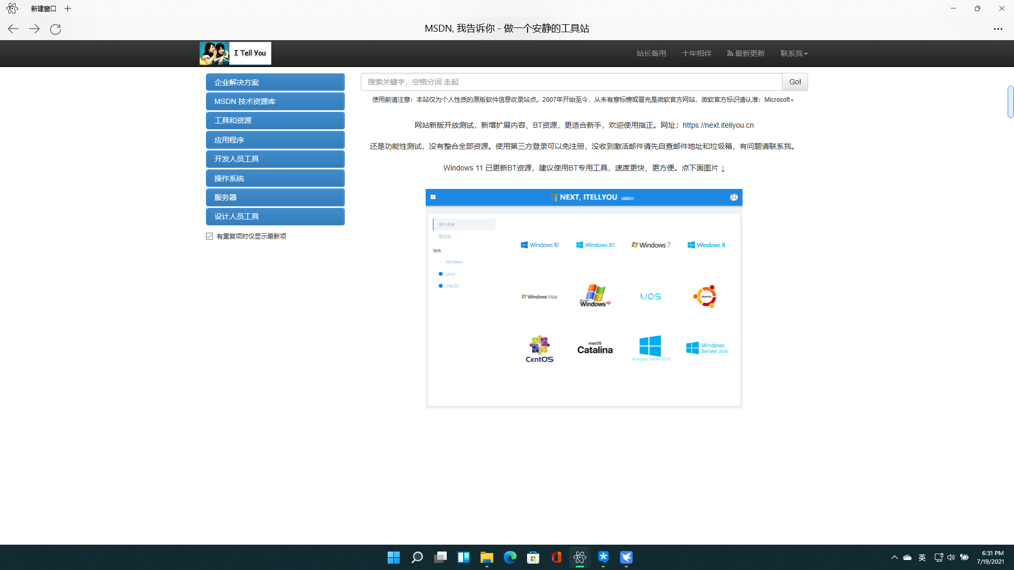Open the browser ellipsis settings menu

[998, 29]
